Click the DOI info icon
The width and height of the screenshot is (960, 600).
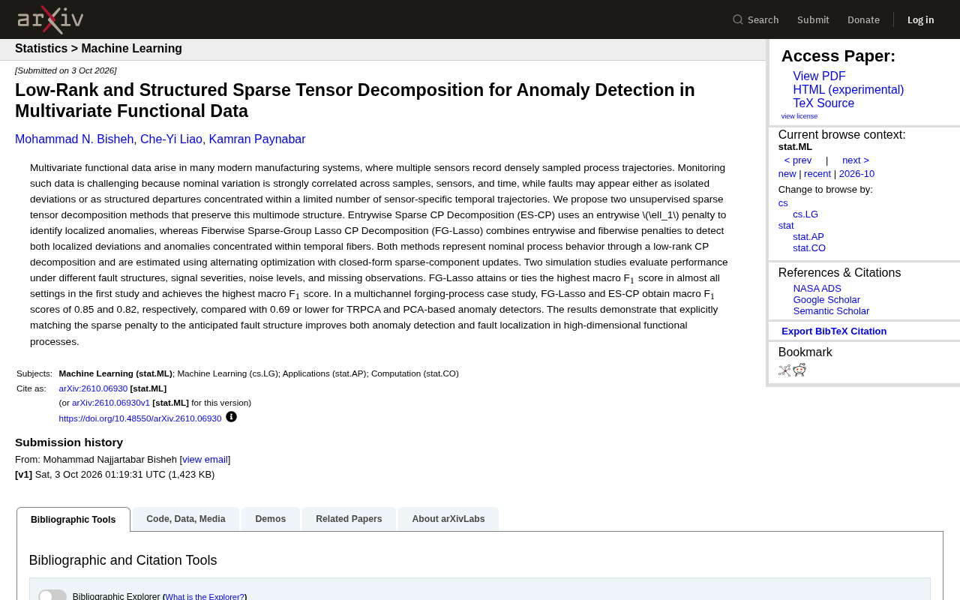[231, 417]
